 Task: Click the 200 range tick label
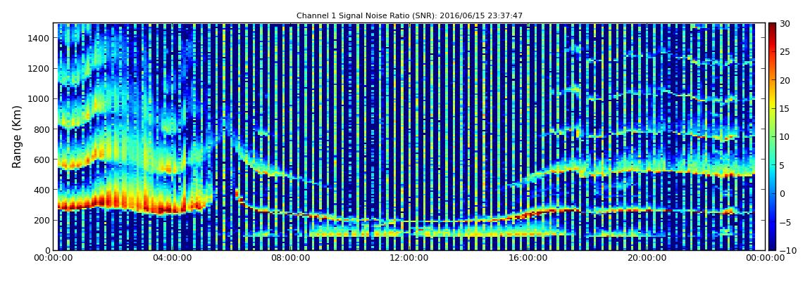[x=42, y=221]
